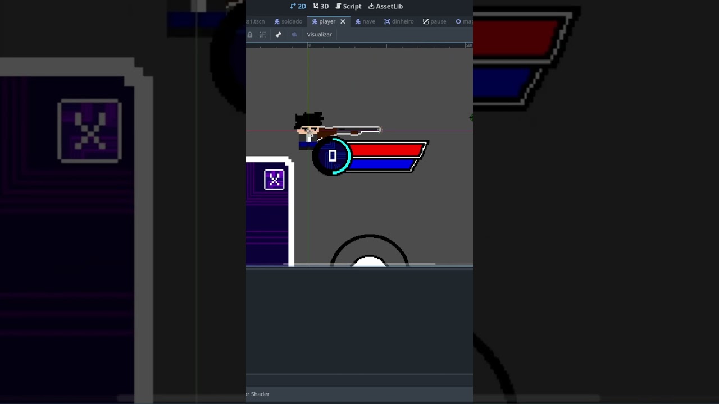Close the player scene tab

click(x=343, y=21)
